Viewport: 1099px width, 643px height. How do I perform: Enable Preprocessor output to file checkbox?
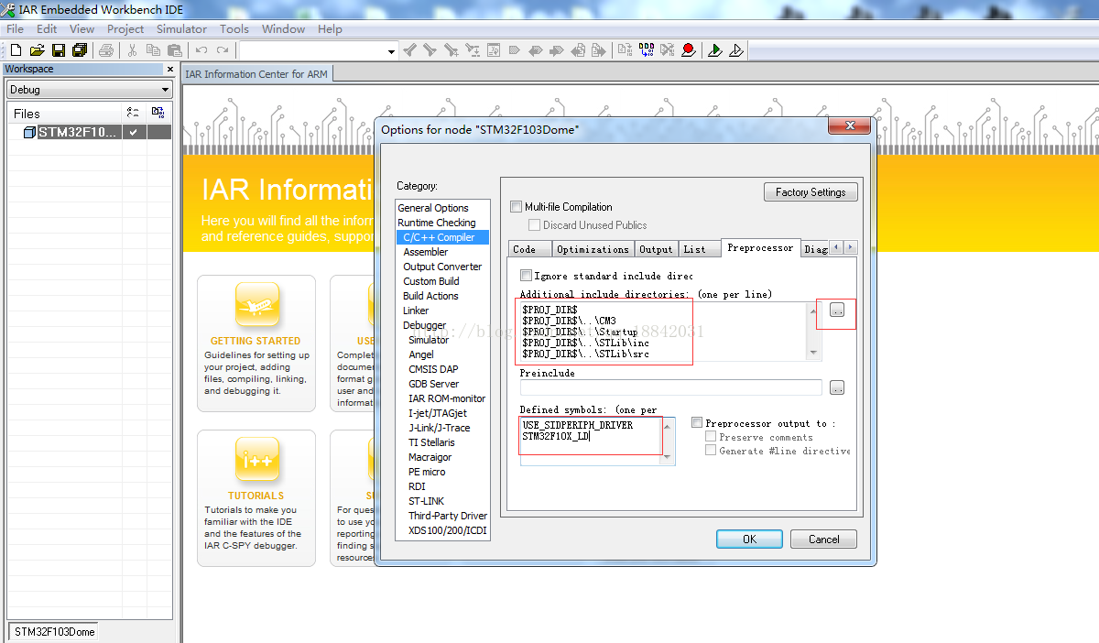pyautogui.click(x=697, y=423)
